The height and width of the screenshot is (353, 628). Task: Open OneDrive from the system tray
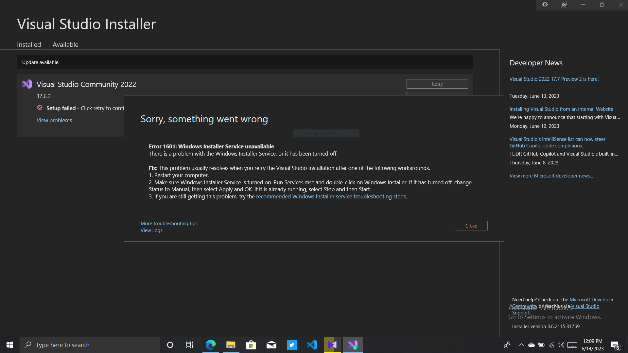pos(532,345)
